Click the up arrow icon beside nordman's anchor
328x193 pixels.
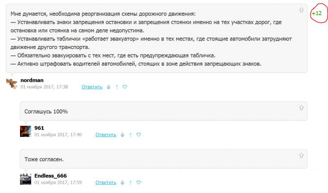[x=117, y=87]
